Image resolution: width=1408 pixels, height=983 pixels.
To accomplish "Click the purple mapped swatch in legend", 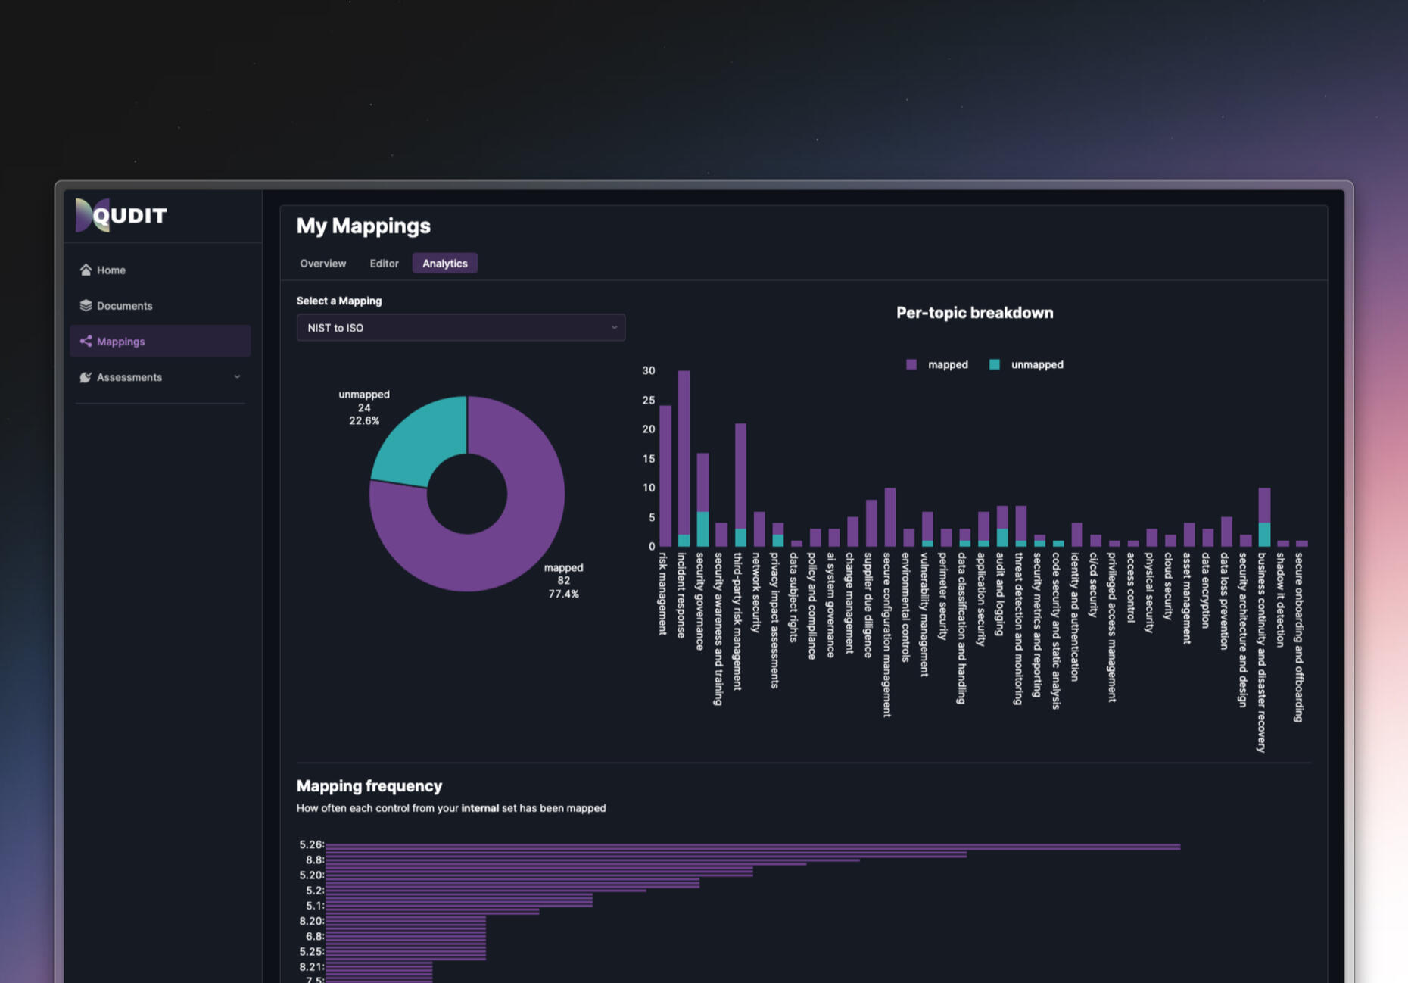I will (x=911, y=365).
